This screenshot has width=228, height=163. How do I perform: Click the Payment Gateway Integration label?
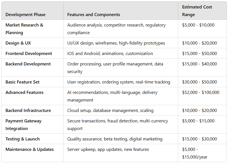click(23, 125)
